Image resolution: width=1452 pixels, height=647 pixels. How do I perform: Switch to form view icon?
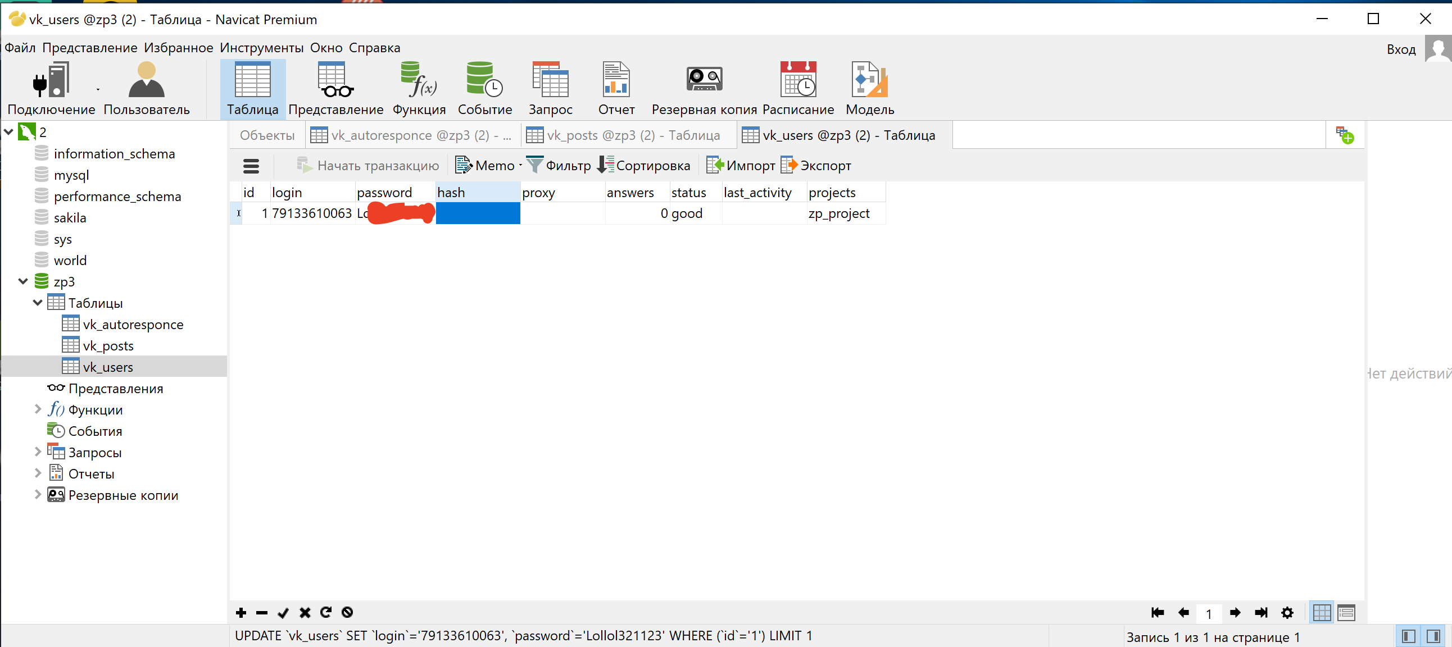pos(1346,613)
